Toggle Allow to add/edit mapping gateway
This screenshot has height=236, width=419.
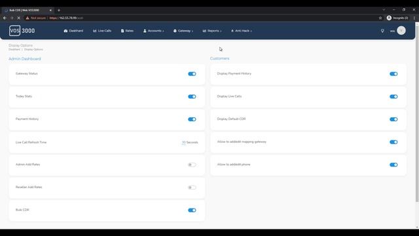pyautogui.click(x=393, y=142)
